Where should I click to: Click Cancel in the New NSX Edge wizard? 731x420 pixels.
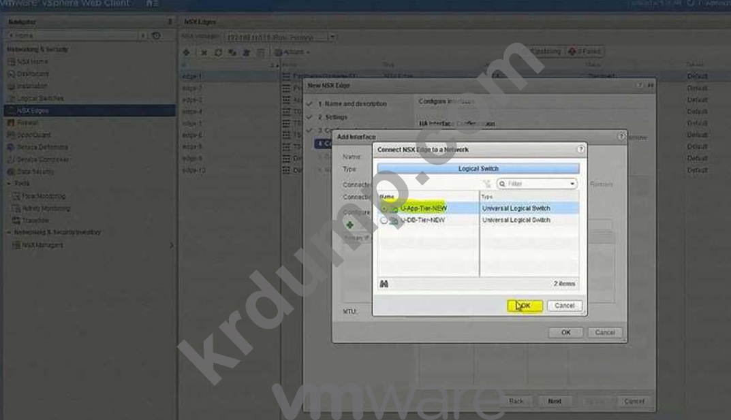pyautogui.click(x=634, y=401)
